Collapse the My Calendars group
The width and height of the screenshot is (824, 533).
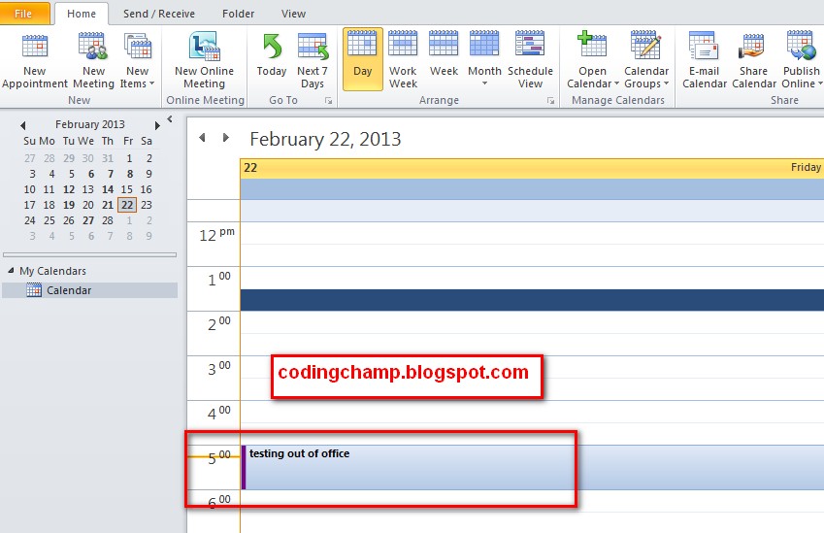point(11,270)
